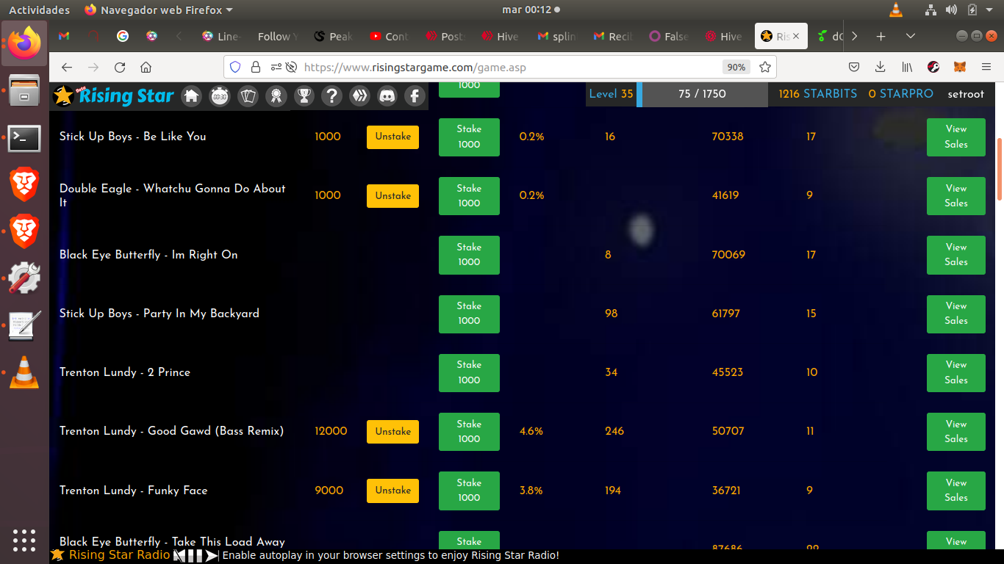Switch to the Peak tab

pos(334,36)
